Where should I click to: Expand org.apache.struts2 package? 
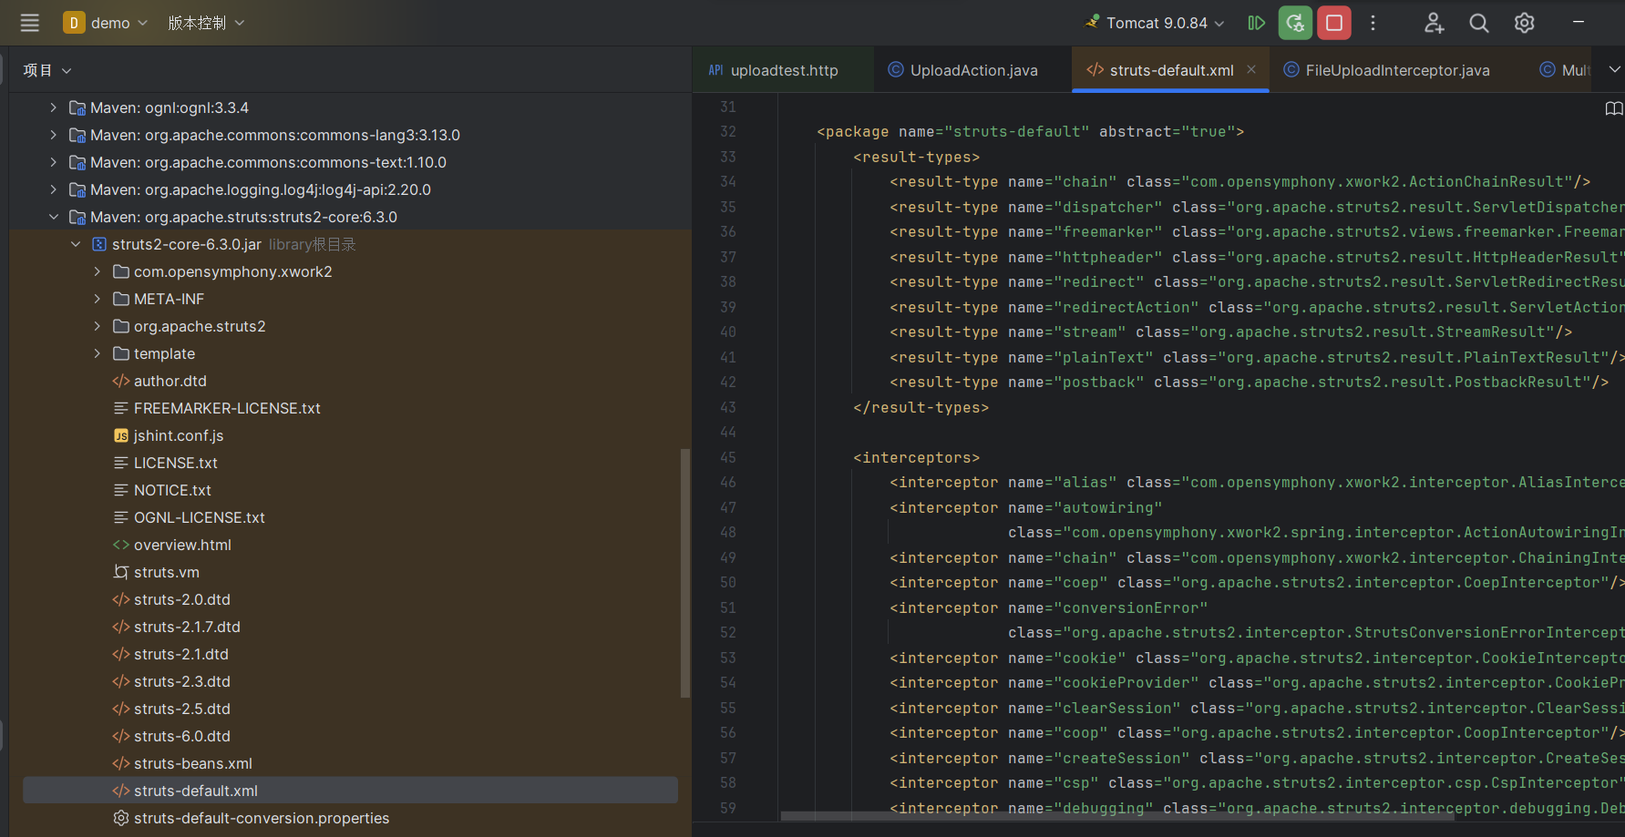[98, 326]
